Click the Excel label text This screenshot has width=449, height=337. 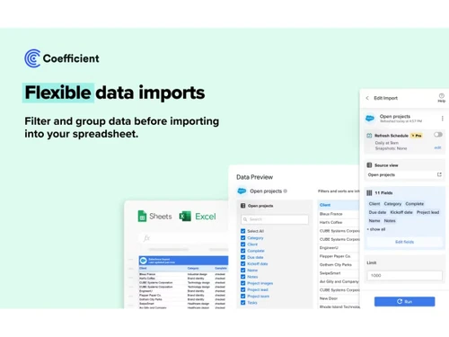(206, 217)
